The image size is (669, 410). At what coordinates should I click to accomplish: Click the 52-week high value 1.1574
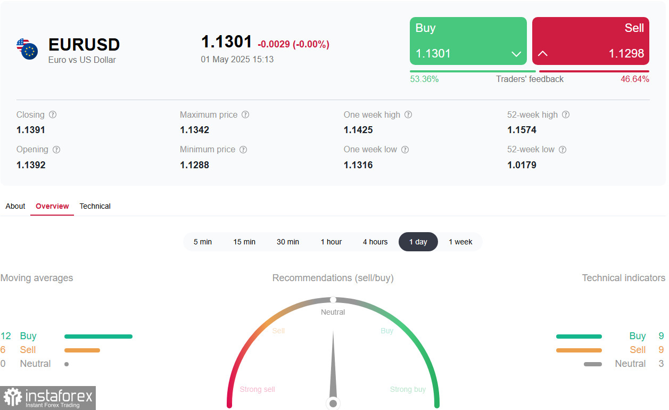(522, 130)
